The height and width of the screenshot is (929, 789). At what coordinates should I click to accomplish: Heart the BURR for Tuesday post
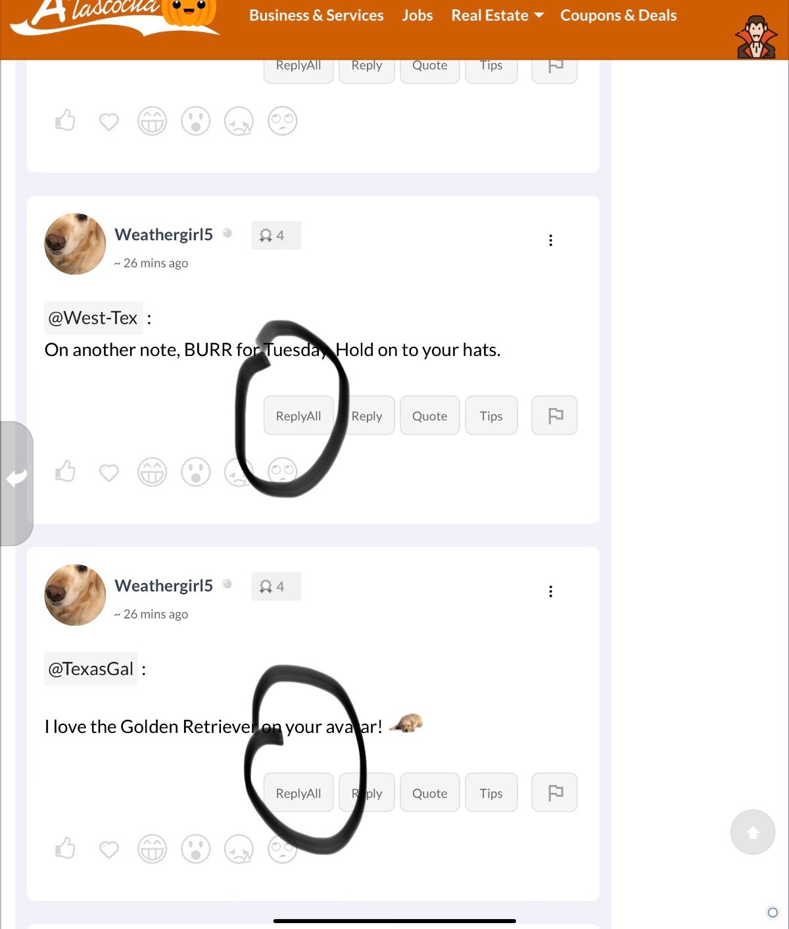109,472
